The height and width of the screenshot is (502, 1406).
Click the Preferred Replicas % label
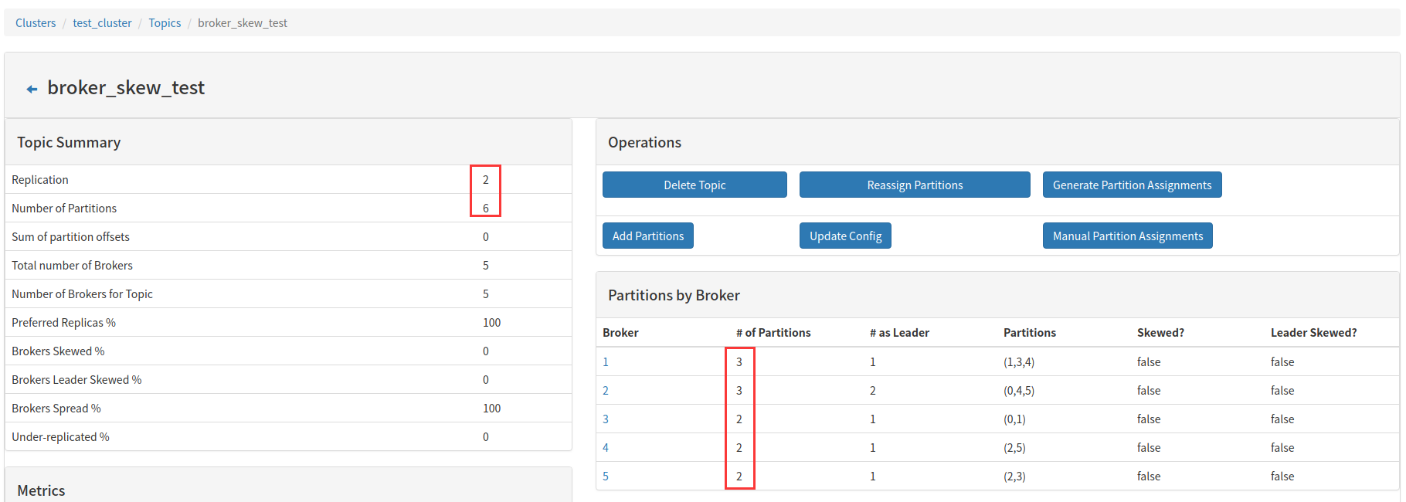[63, 322]
